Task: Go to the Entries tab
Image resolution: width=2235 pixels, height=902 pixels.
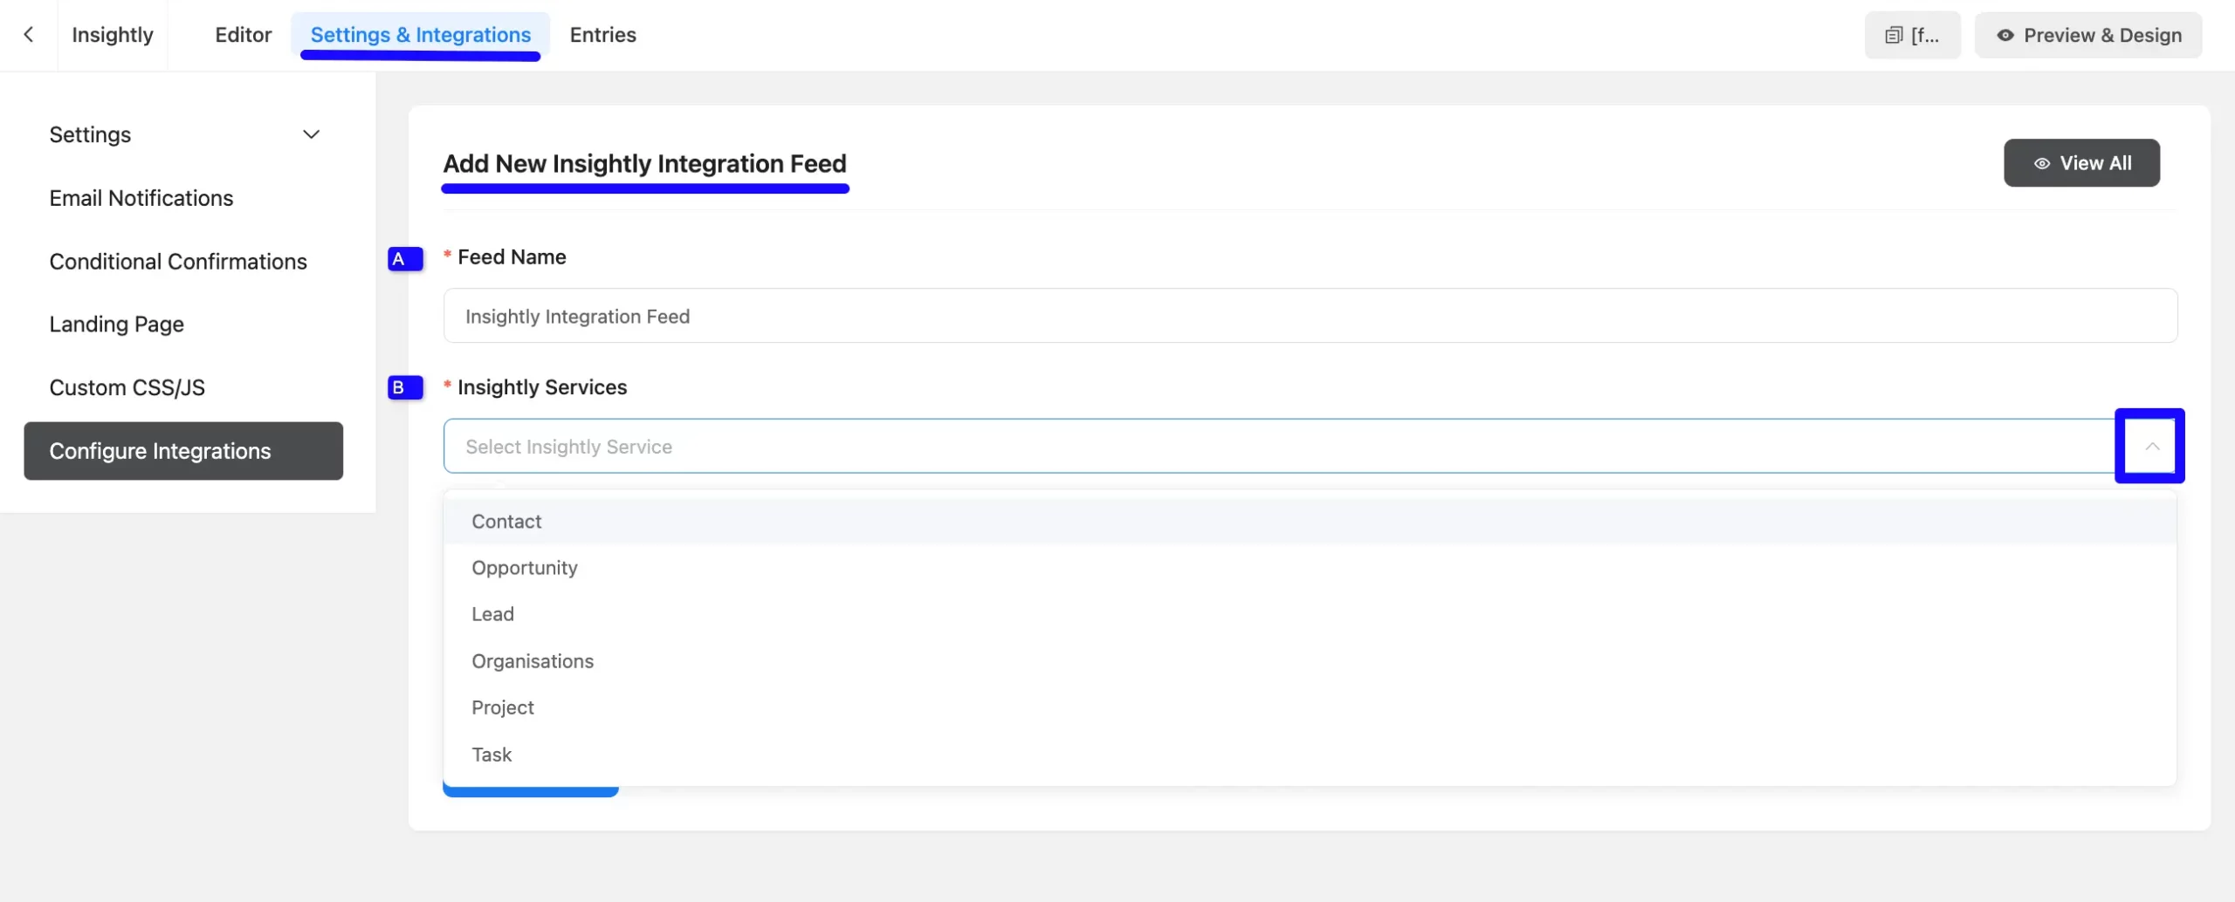Action: [602, 35]
